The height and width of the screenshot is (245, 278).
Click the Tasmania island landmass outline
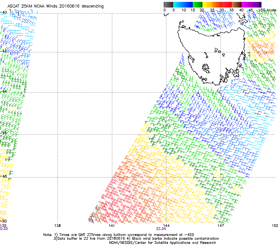tap(211, 57)
